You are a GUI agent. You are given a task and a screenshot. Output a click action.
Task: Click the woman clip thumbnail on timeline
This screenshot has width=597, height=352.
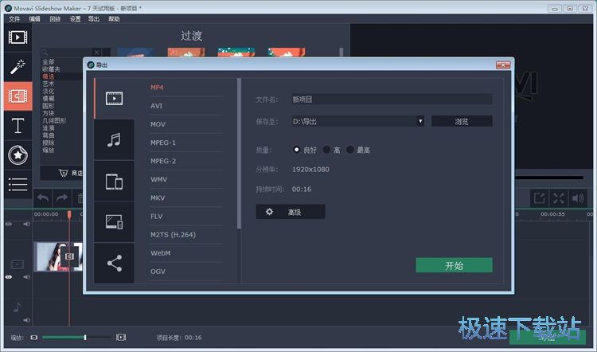(x=58, y=256)
